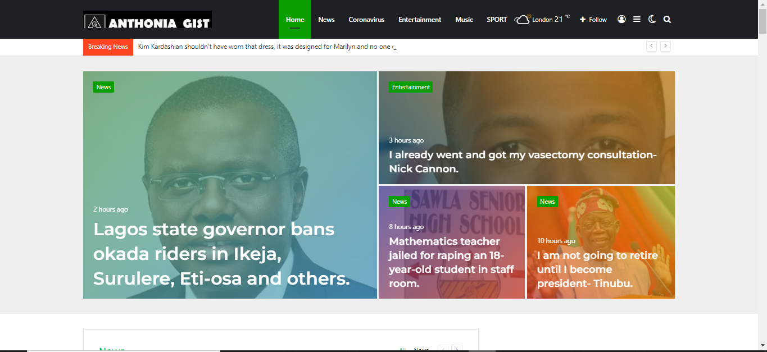Click the Follow plus button
Image resolution: width=767 pixels, height=352 pixels.
(593, 20)
